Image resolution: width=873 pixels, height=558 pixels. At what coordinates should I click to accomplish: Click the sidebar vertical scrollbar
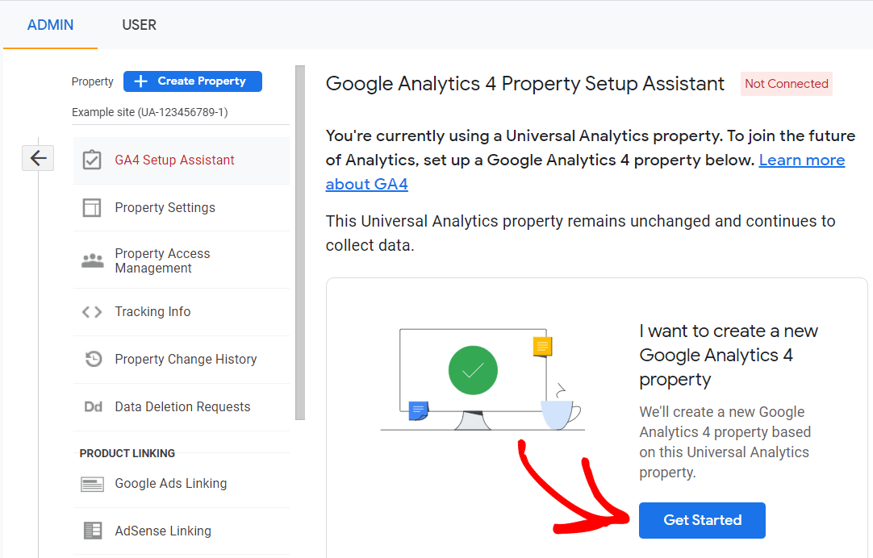(x=300, y=242)
